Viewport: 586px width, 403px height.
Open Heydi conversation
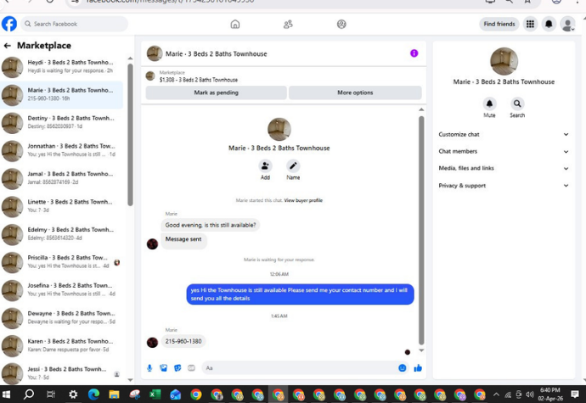[x=62, y=67]
